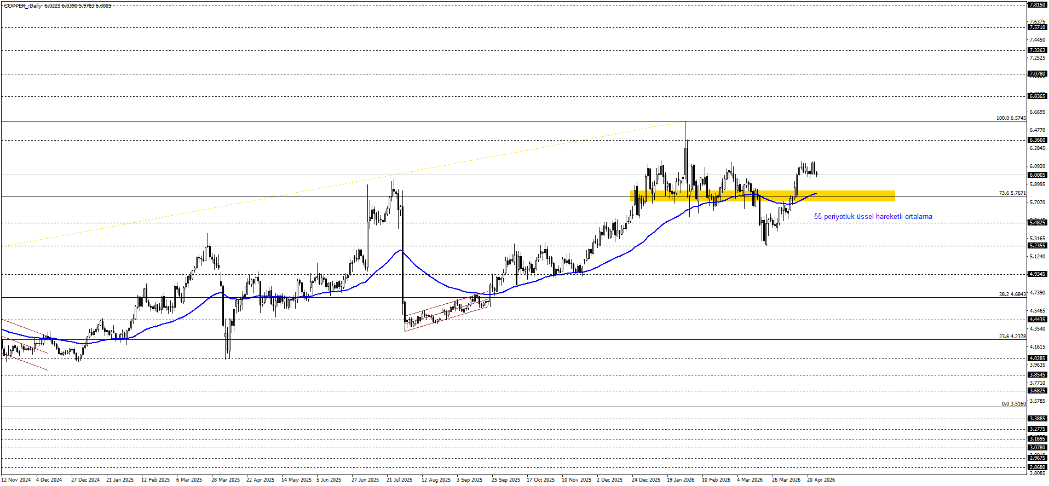
Task: Click the Fibonacci 100.0 6.5745 level label
Action: click(x=1011, y=118)
